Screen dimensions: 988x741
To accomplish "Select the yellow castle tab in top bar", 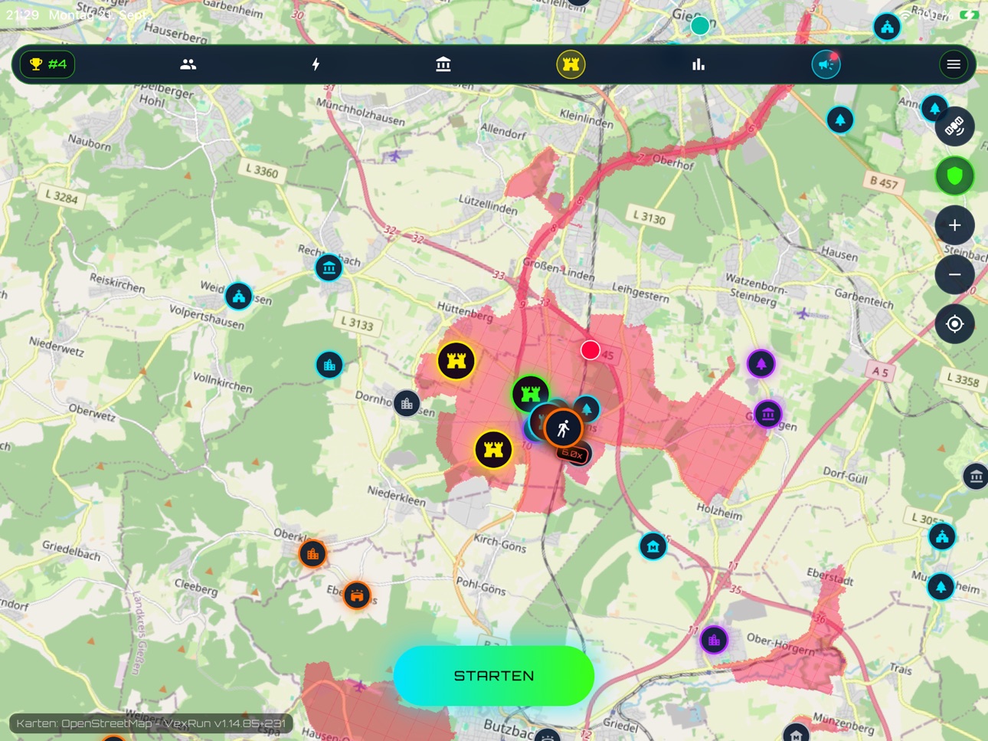I will point(571,64).
